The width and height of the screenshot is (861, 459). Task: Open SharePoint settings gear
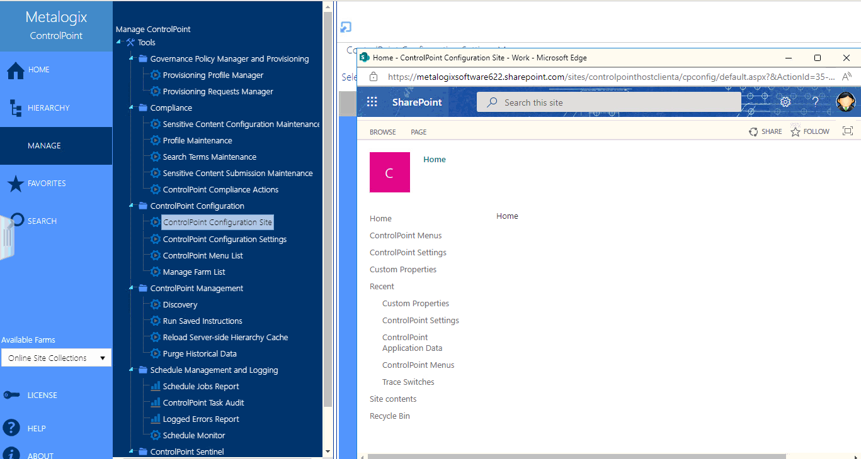pyautogui.click(x=784, y=101)
